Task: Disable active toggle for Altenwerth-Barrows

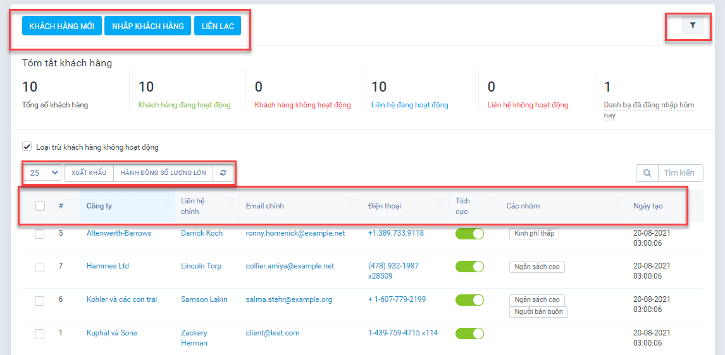Action: tap(469, 234)
